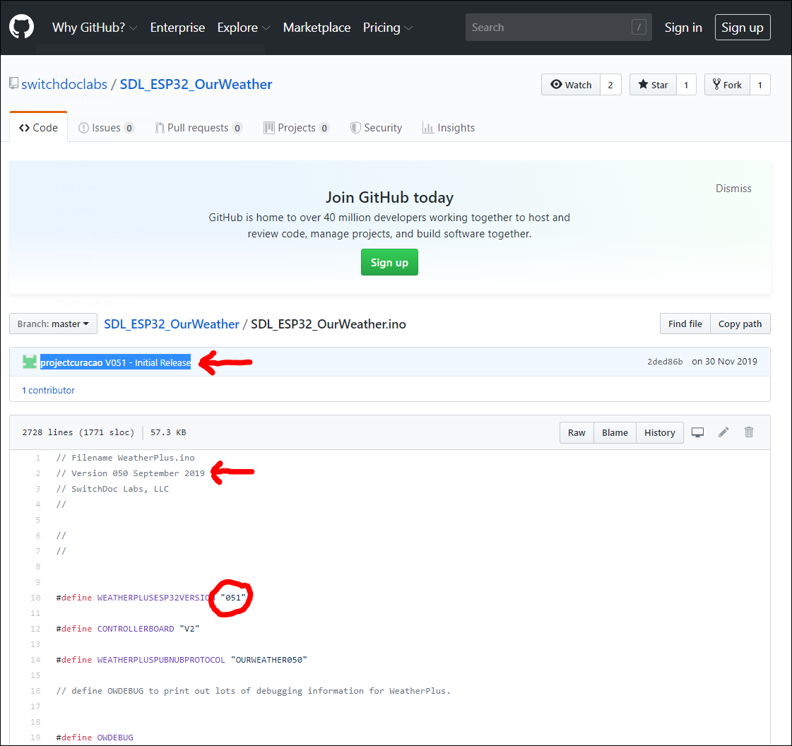Screen dimensions: 792x746
Task: Switch to the Code tab
Action: [38, 128]
